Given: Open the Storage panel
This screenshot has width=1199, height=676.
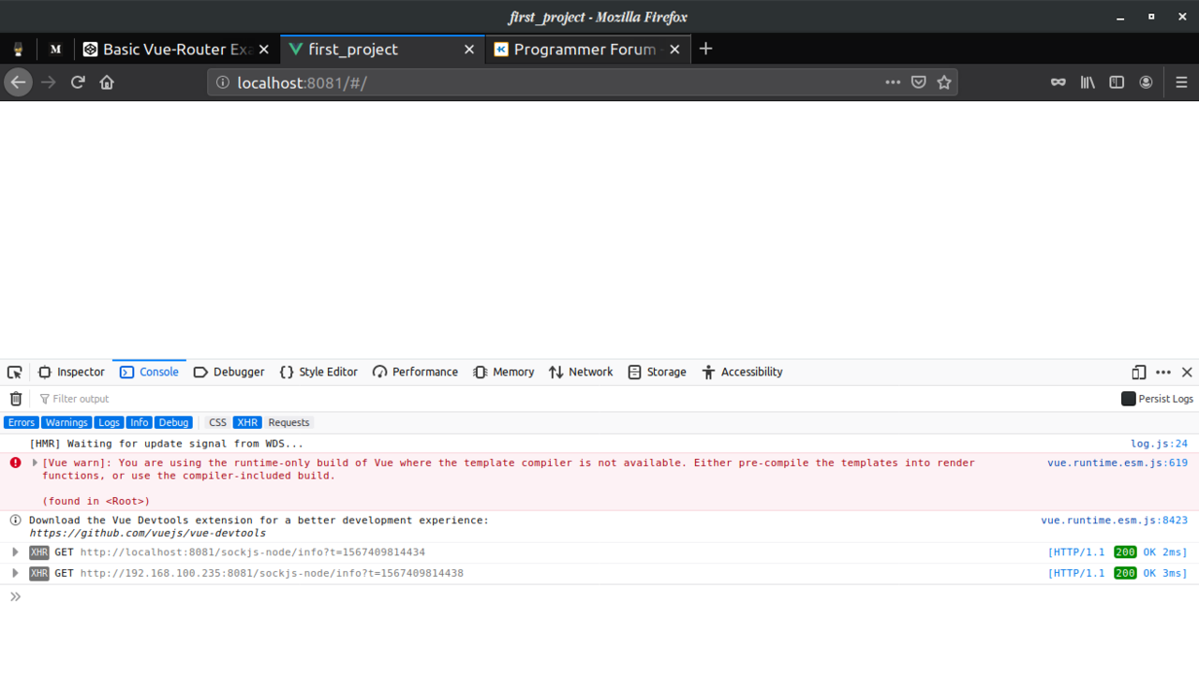Looking at the screenshot, I should pos(657,372).
